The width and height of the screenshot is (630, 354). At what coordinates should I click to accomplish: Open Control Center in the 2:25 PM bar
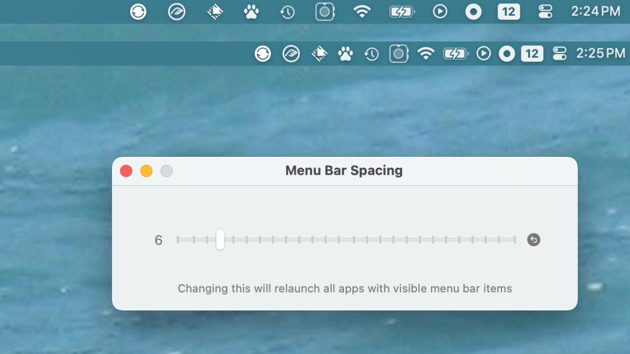pos(560,53)
